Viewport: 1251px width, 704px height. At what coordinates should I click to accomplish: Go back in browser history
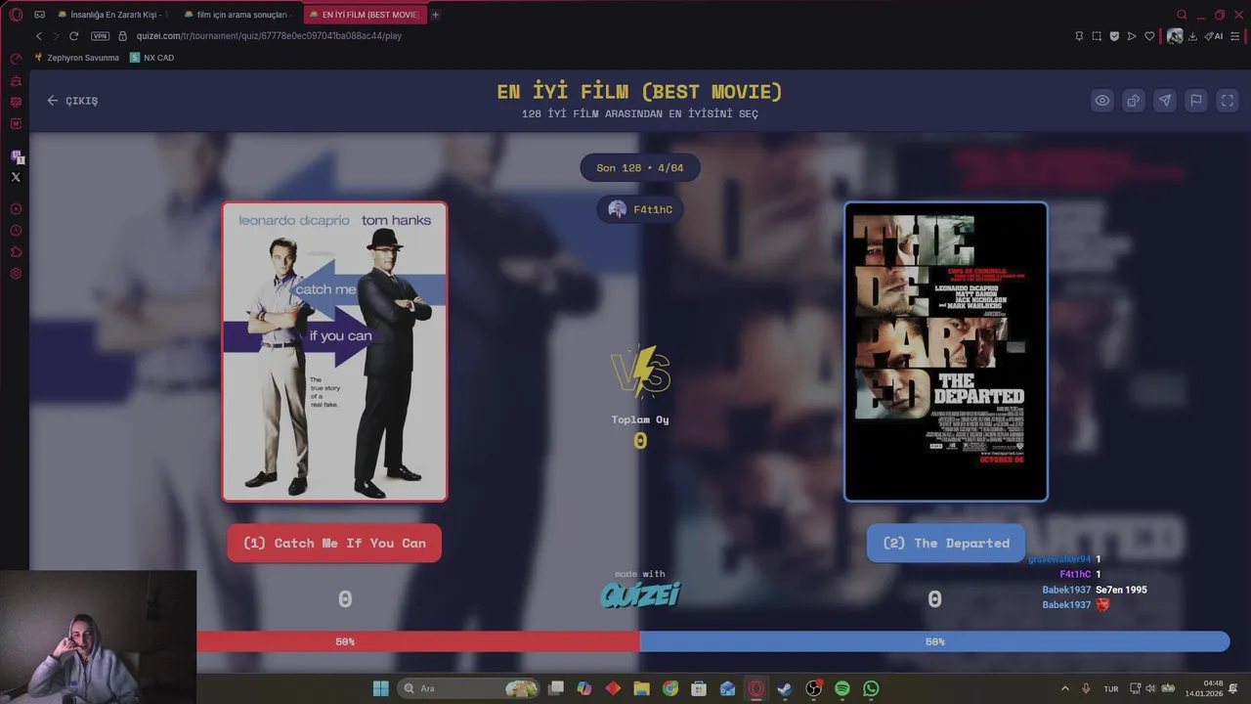(39, 36)
